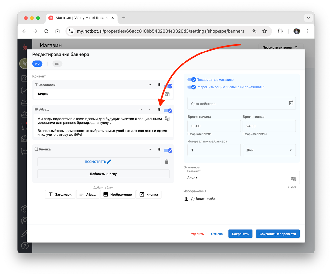Delete the Абзац block with trash icon
The width and height of the screenshot is (332, 276).
click(159, 109)
